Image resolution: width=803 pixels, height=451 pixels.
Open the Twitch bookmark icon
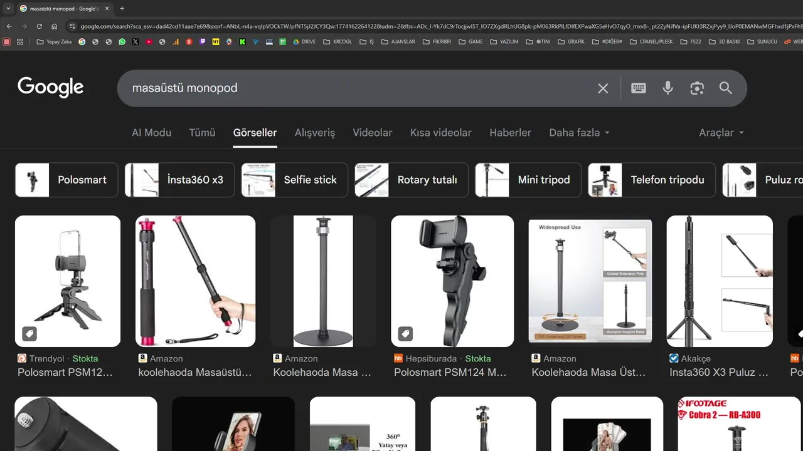click(x=202, y=42)
